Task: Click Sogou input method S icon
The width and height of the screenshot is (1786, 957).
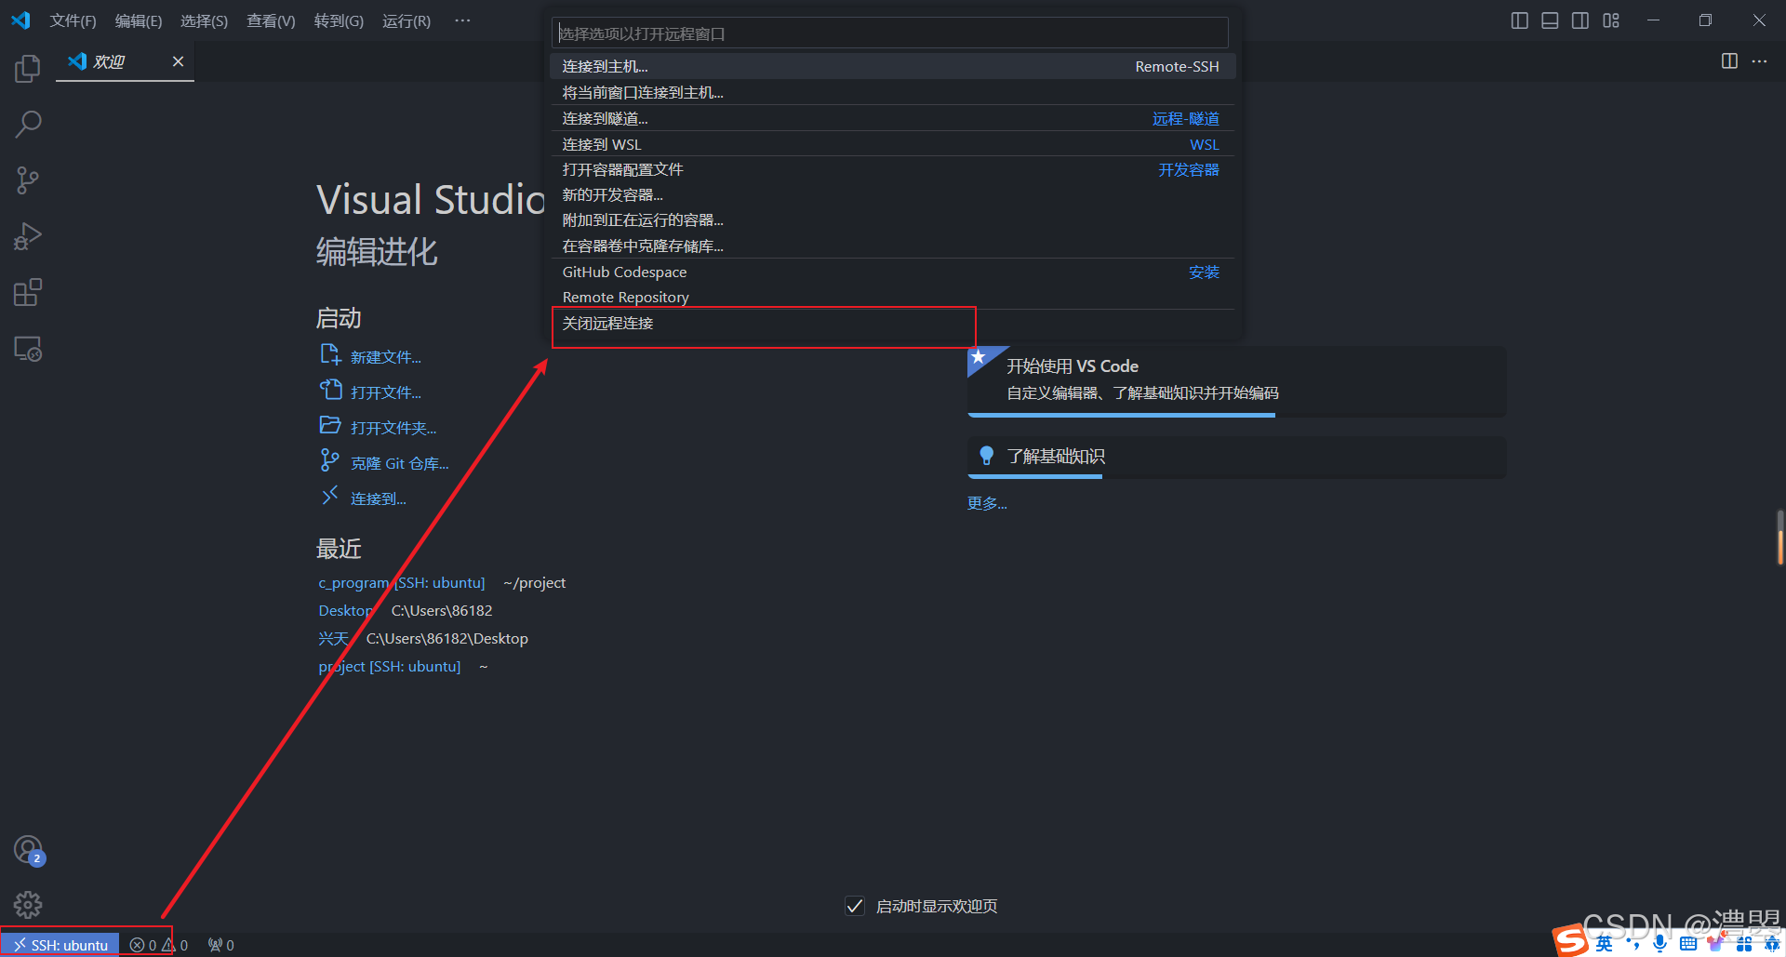Action: pyautogui.click(x=1571, y=942)
